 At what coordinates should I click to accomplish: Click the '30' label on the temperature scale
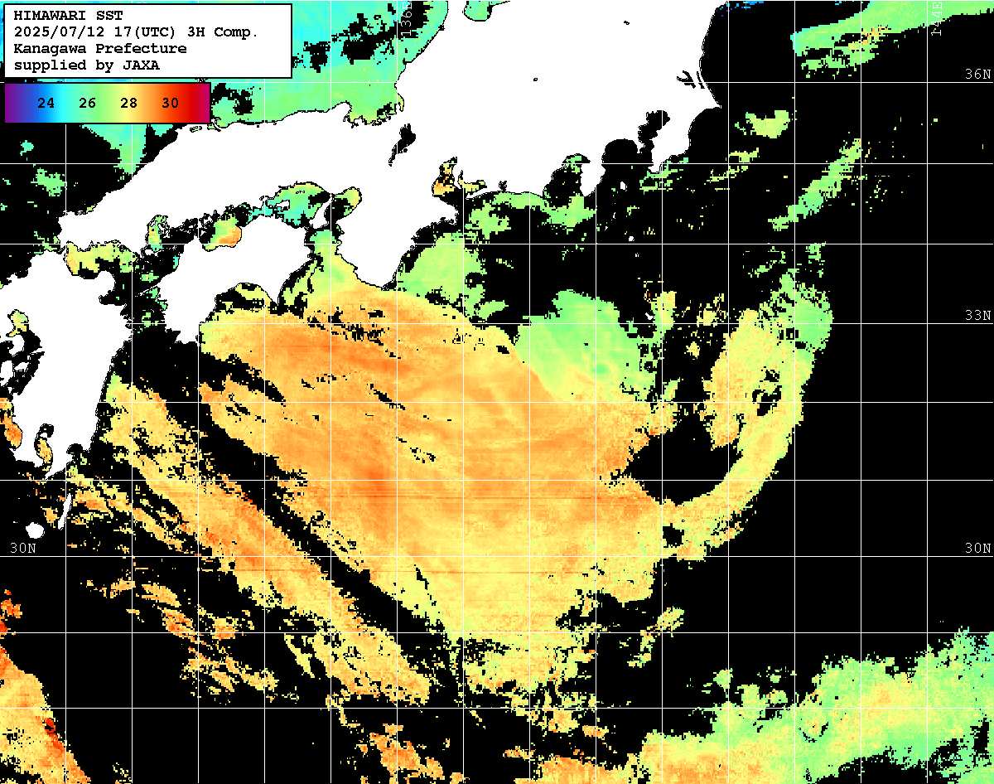point(170,104)
